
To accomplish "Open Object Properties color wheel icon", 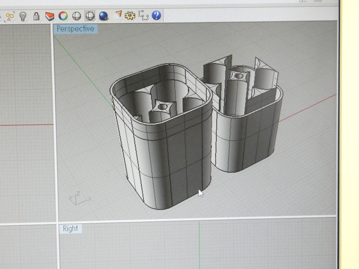I will (63, 16).
